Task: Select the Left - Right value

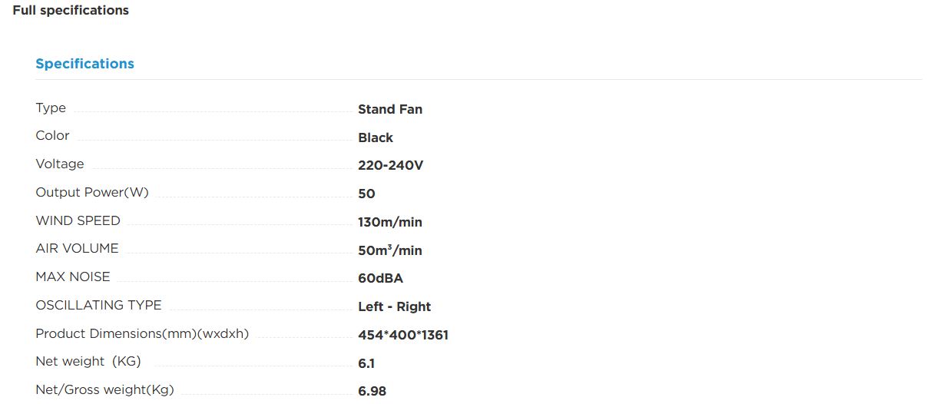Action: point(395,306)
